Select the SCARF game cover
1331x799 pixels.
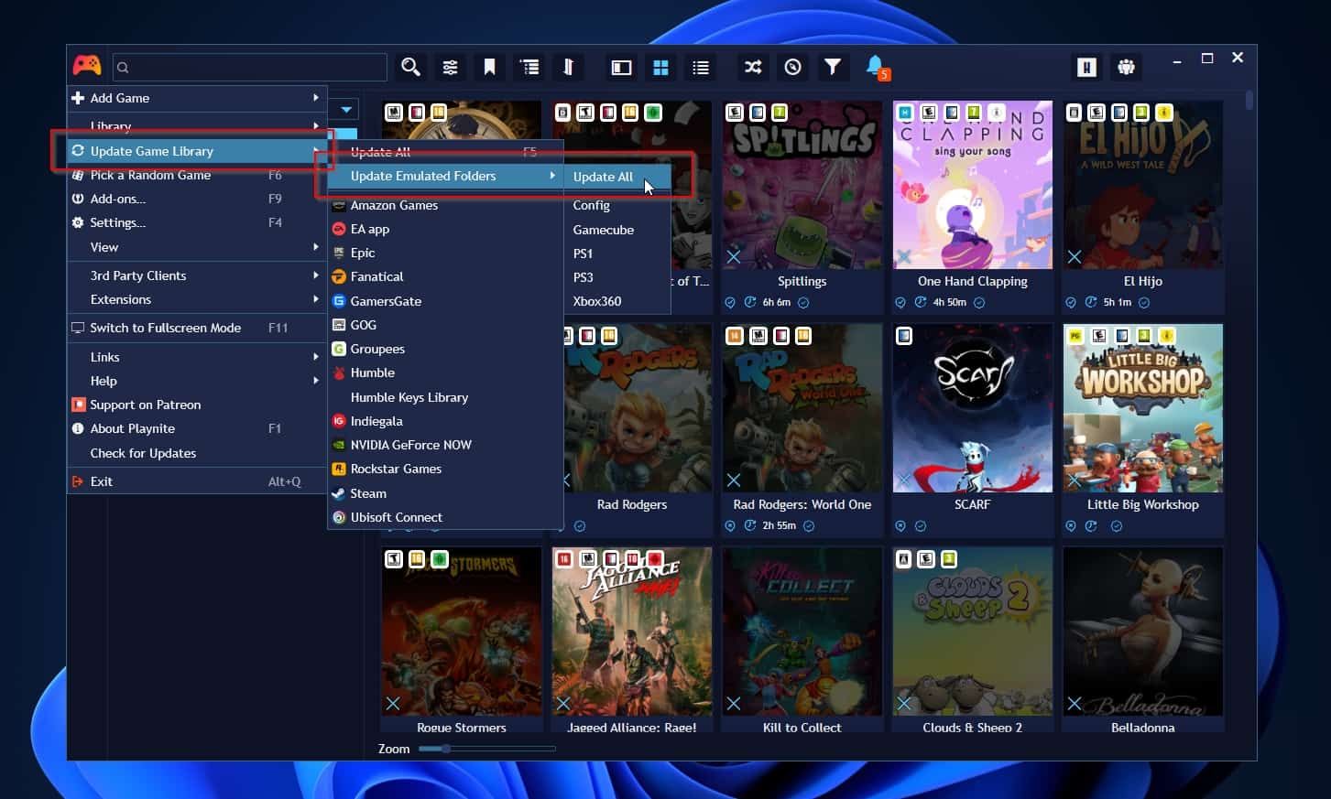pos(973,408)
